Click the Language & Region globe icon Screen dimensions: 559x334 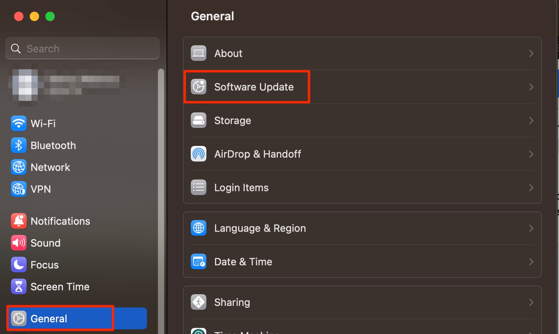click(199, 228)
